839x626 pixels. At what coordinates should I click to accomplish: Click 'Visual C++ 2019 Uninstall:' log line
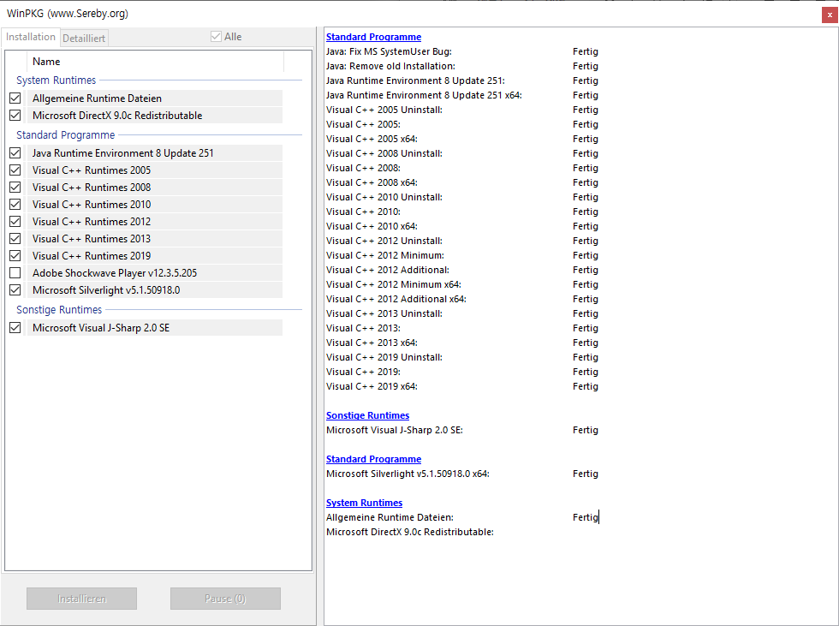[384, 357]
